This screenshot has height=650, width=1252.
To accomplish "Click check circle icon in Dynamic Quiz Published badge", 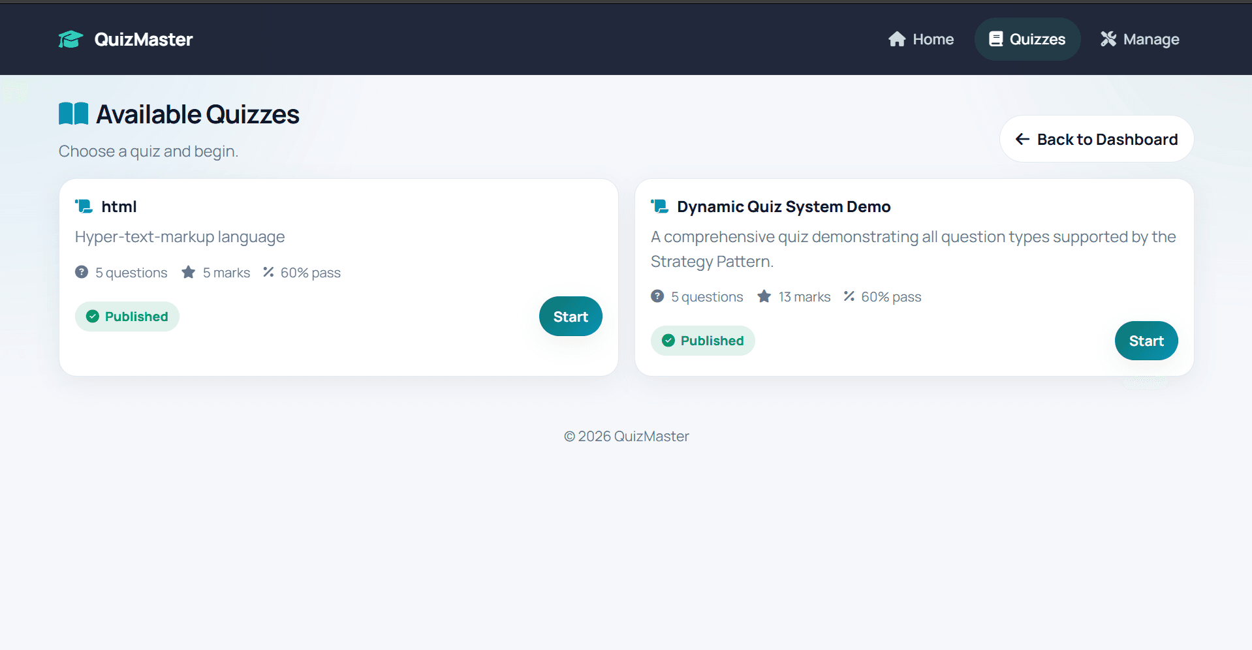I will click(x=668, y=341).
